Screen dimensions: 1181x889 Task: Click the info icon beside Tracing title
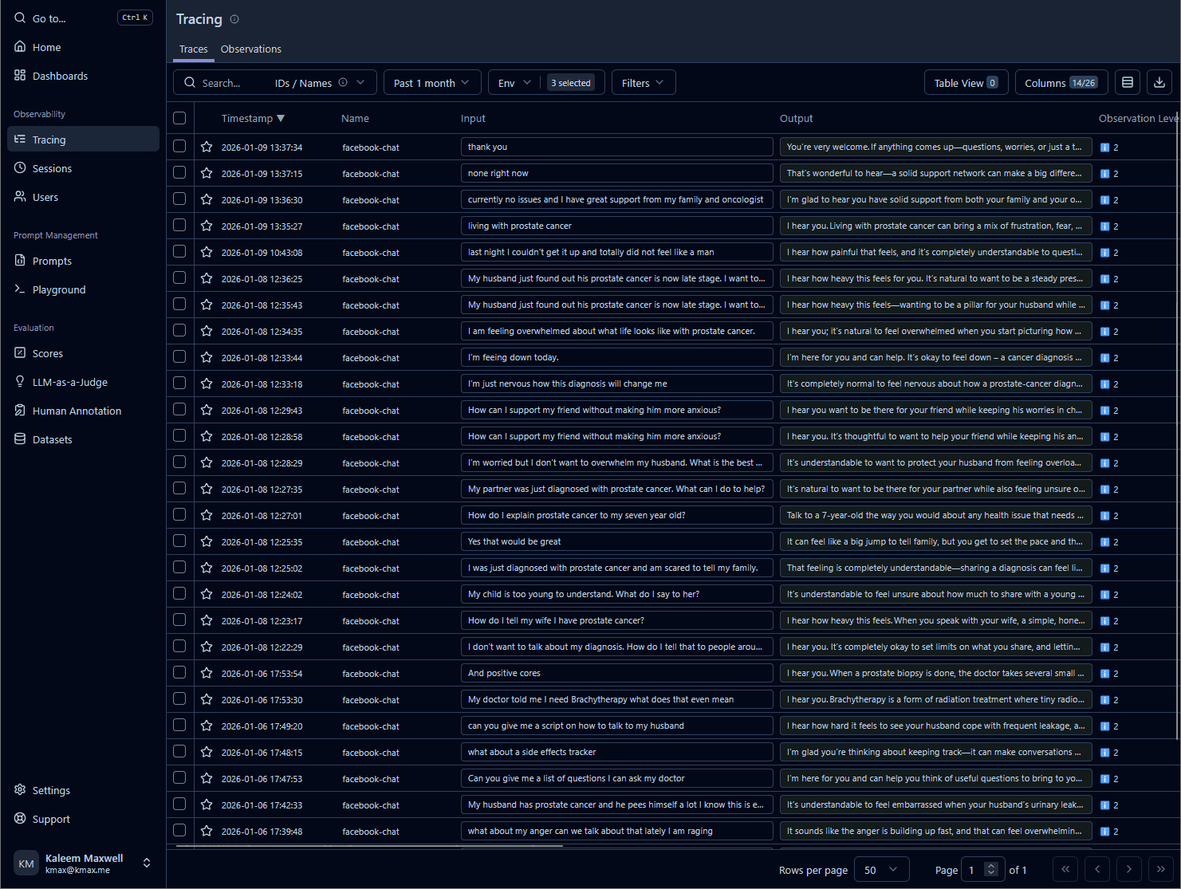coord(234,19)
